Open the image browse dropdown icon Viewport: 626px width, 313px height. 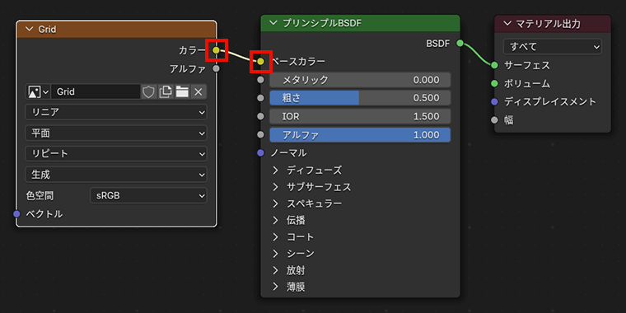click(x=38, y=91)
